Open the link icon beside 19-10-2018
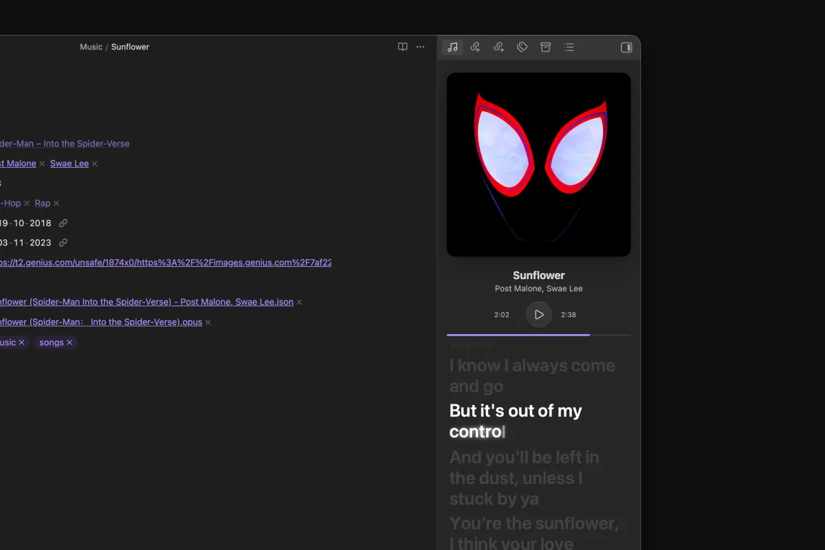This screenshot has width=825, height=550. (x=63, y=223)
